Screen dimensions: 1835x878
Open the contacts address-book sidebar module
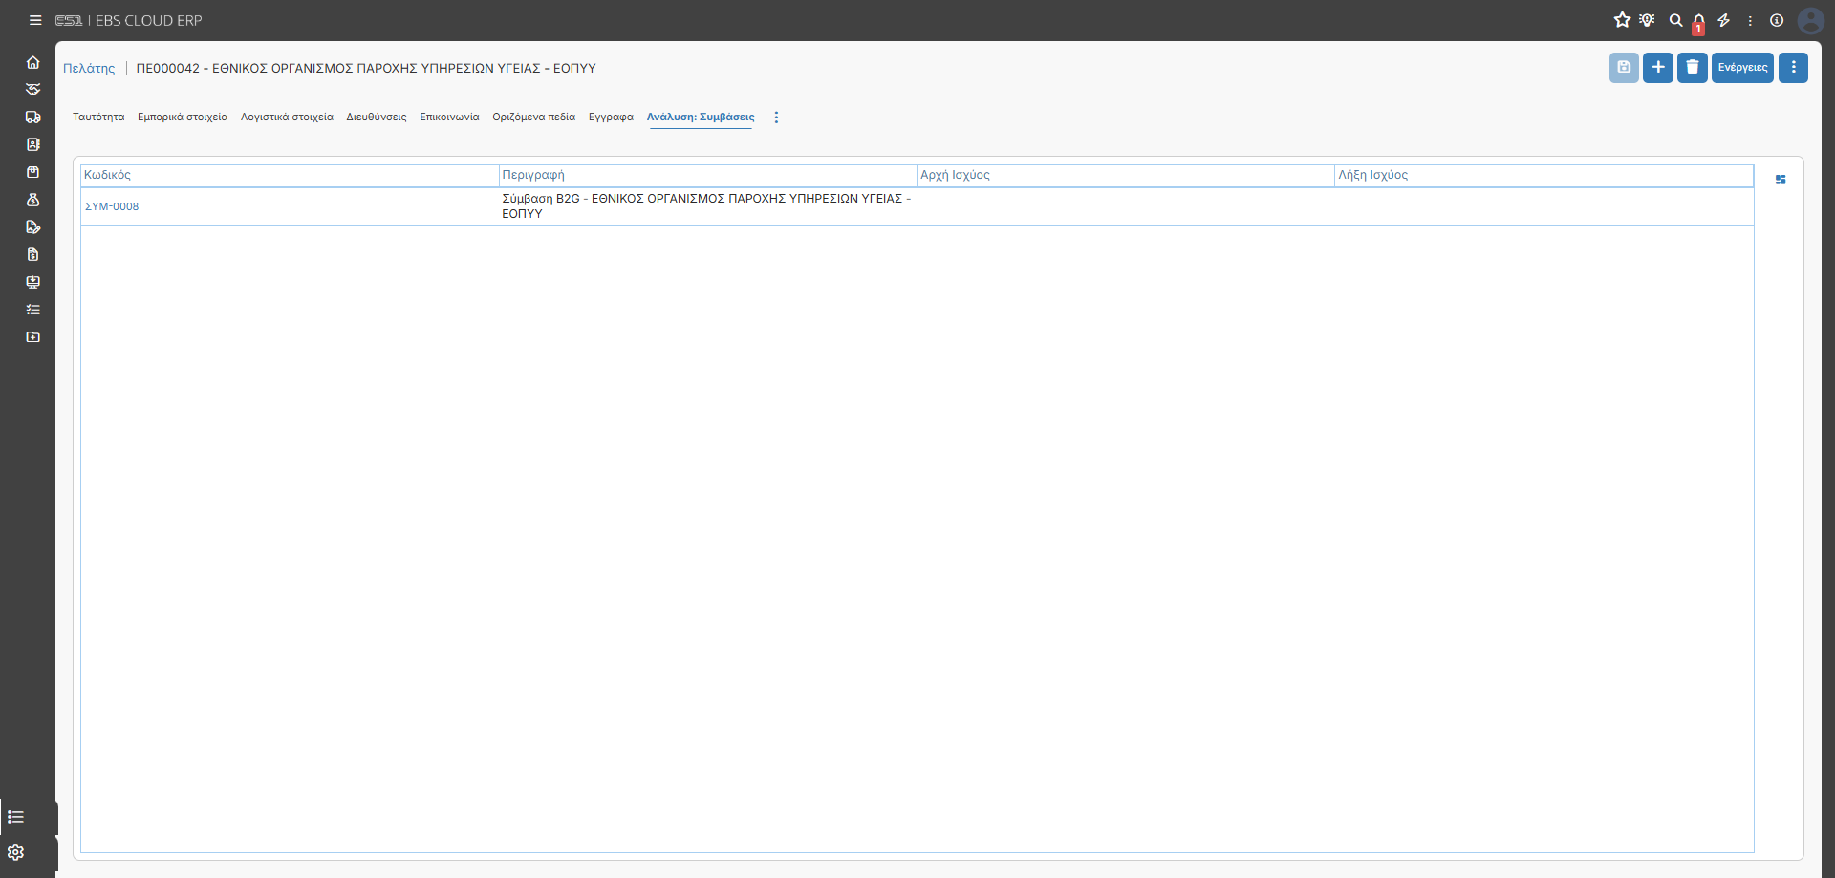[32, 144]
